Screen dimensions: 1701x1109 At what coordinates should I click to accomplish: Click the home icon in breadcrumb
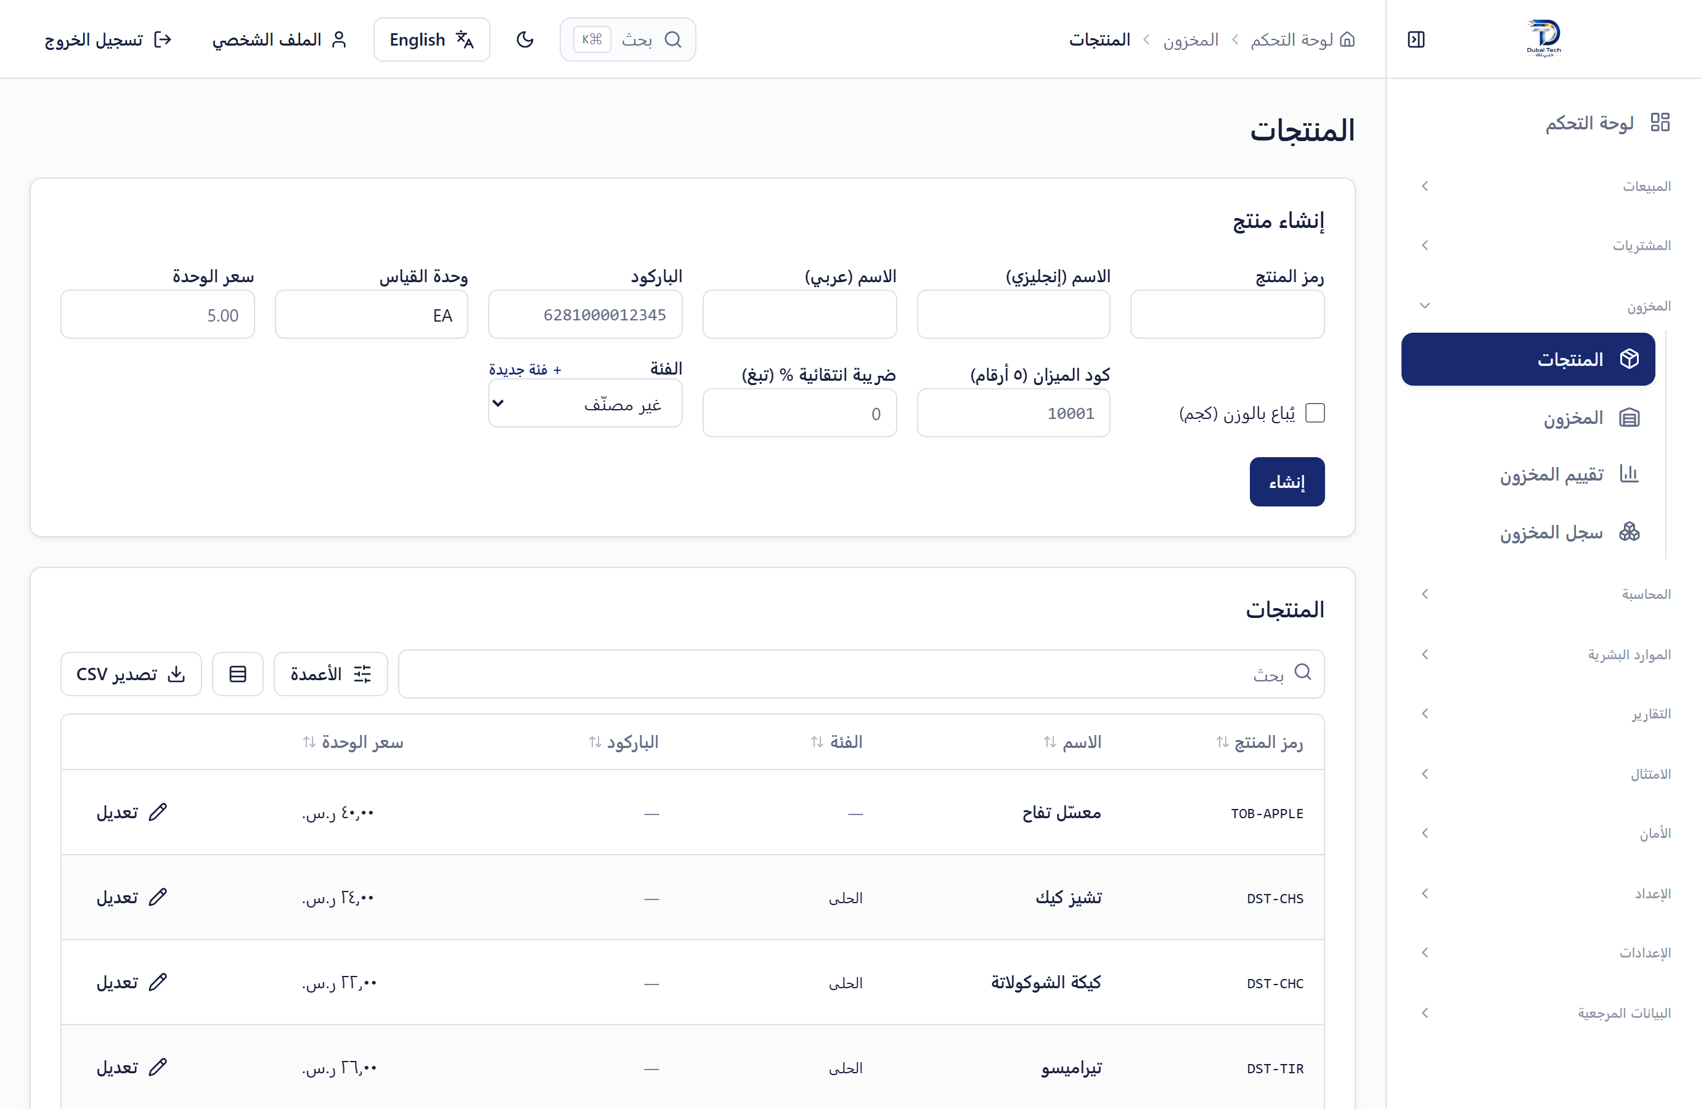coord(1347,39)
